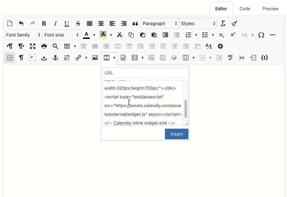
Task: Expand the Font family dropdown
Action: click(x=22, y=35)
